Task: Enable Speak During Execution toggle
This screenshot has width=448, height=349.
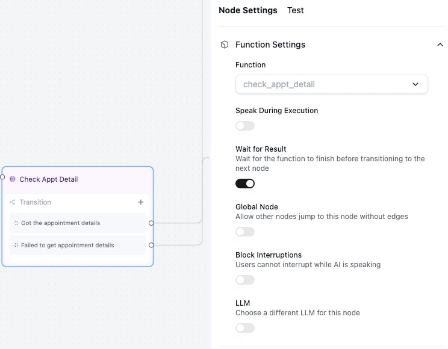Action: click(x=245, y=126)
